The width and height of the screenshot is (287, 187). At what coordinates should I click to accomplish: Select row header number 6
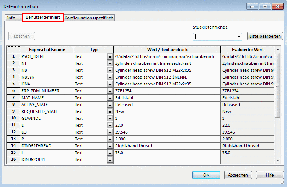click(13, 91)
